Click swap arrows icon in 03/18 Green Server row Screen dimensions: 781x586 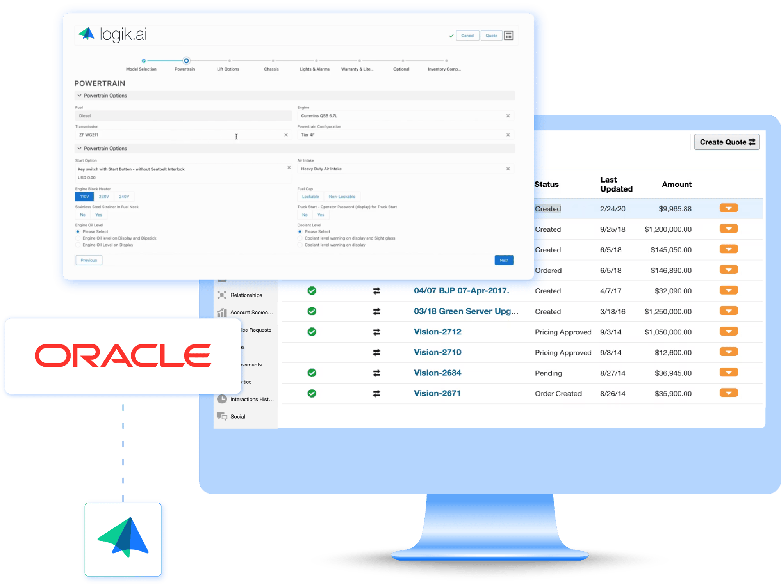click(376, 311)
